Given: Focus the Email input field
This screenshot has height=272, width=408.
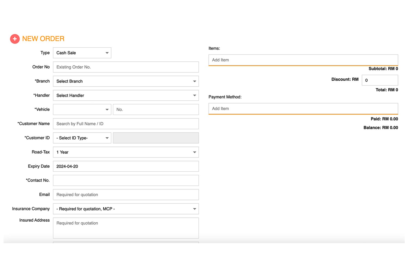Looking at the screenshot, I should (x=126, y=195).
